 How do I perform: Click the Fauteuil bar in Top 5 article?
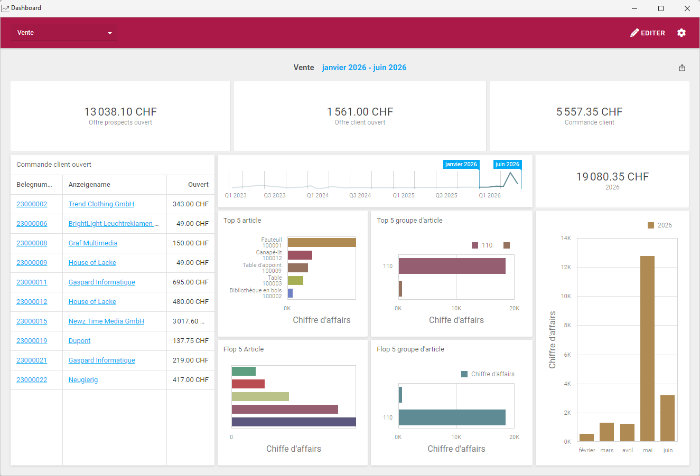tap(321, 243)
